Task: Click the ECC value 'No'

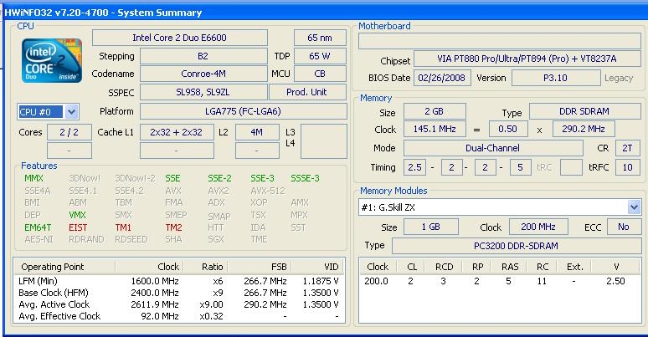Action: [624, 227]
